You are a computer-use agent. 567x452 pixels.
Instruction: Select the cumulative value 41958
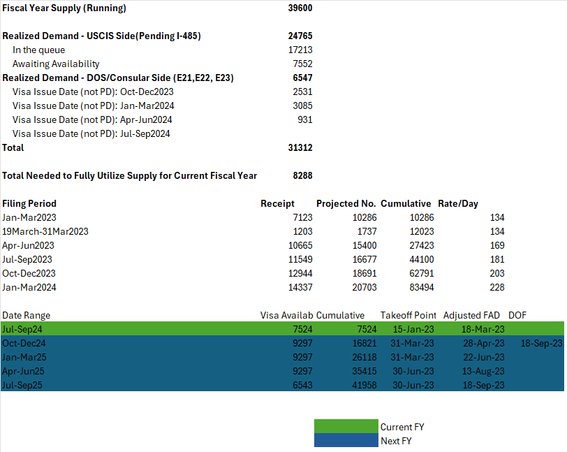(364, 386)
